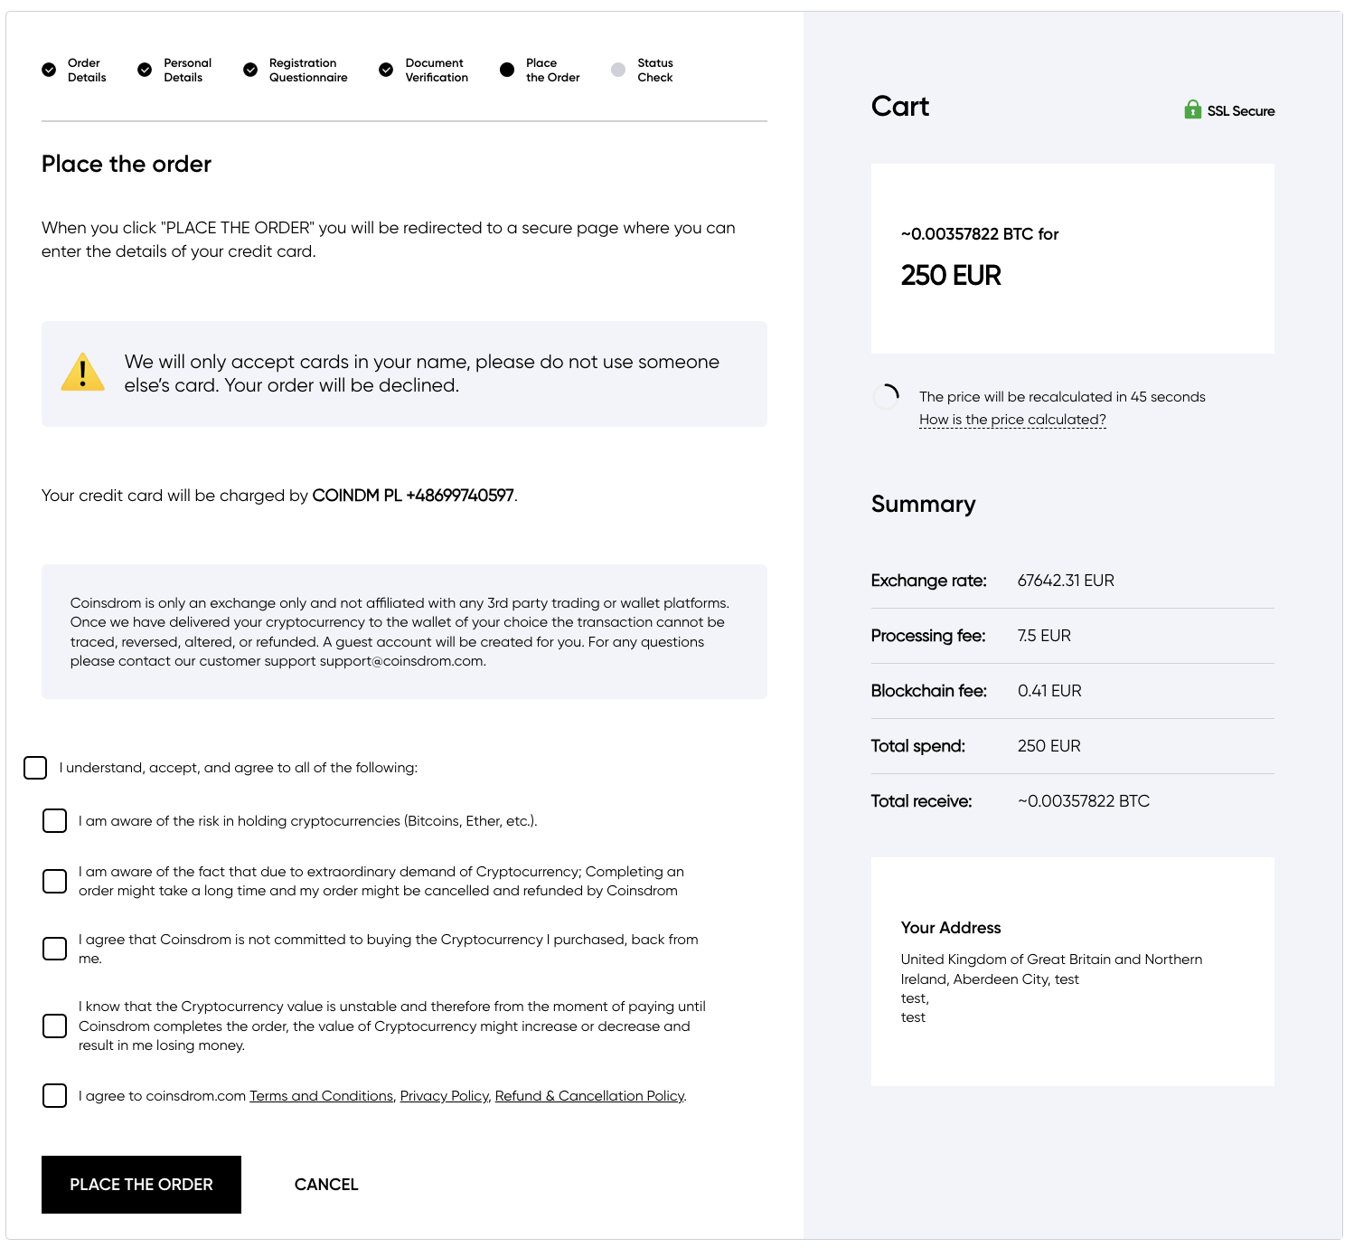The image size is (1354, 1248).
Task: Click the Registration Questionnaire checkmark icon
Action: pos(250,70)
